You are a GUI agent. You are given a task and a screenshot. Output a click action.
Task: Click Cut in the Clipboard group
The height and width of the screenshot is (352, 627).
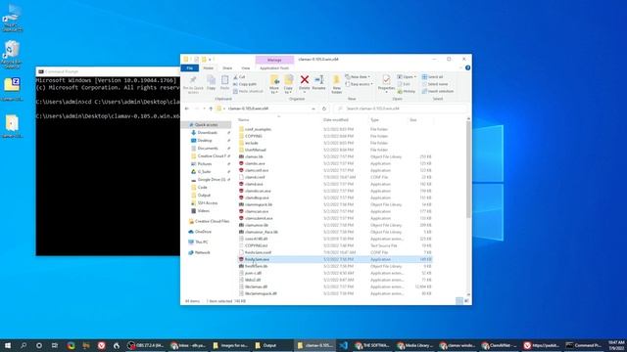pyautogui.click(x=239, y=77)
